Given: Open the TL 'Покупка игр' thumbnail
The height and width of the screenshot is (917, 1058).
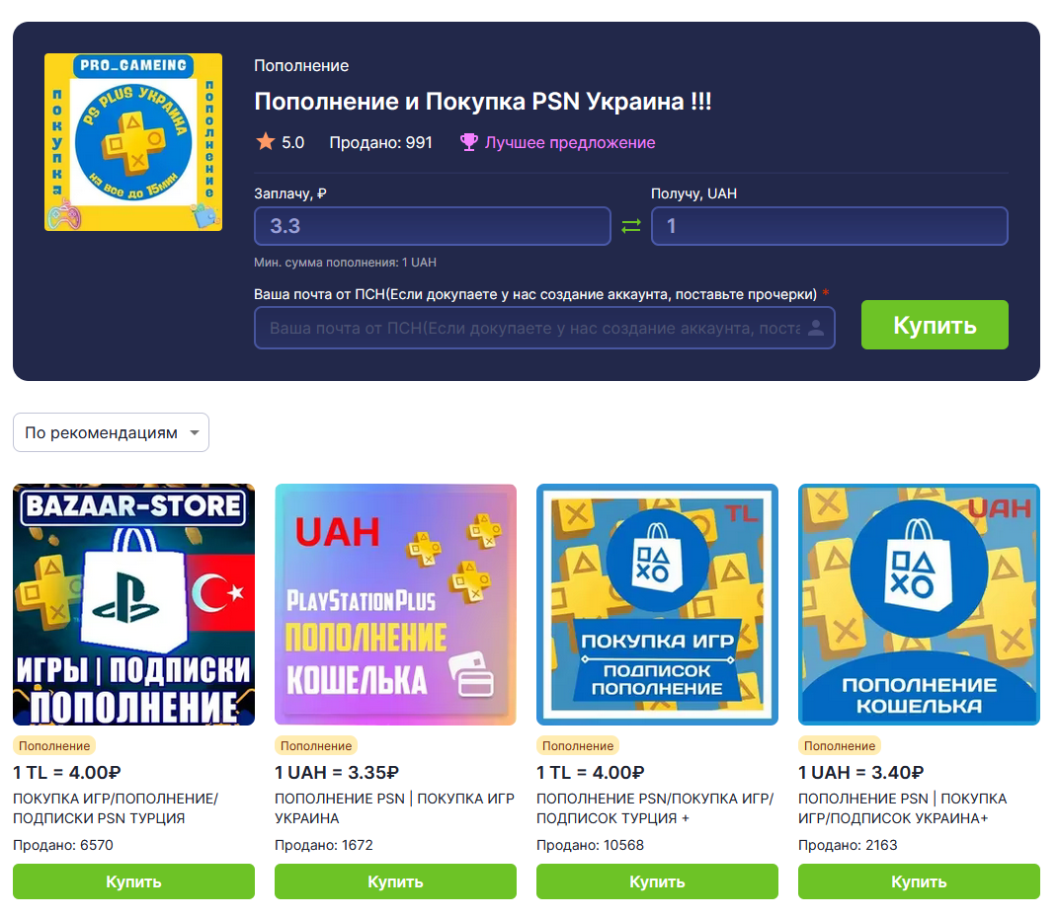Looking at the screenshot, I should [657, 605].
